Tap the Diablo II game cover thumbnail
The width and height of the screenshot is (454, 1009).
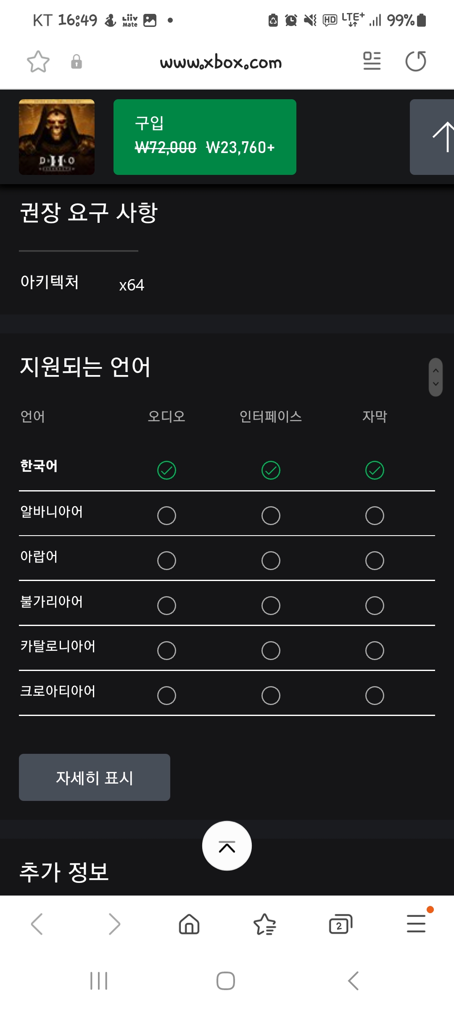point(57,137)
